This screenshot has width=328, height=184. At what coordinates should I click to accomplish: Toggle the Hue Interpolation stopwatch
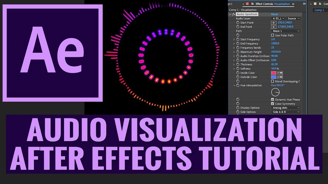click(x=238, y=85)
